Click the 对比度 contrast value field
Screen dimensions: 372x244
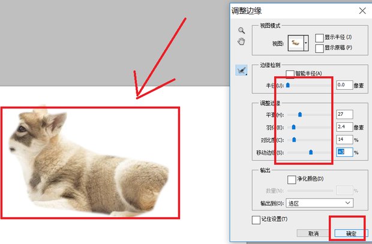[344, 140]
